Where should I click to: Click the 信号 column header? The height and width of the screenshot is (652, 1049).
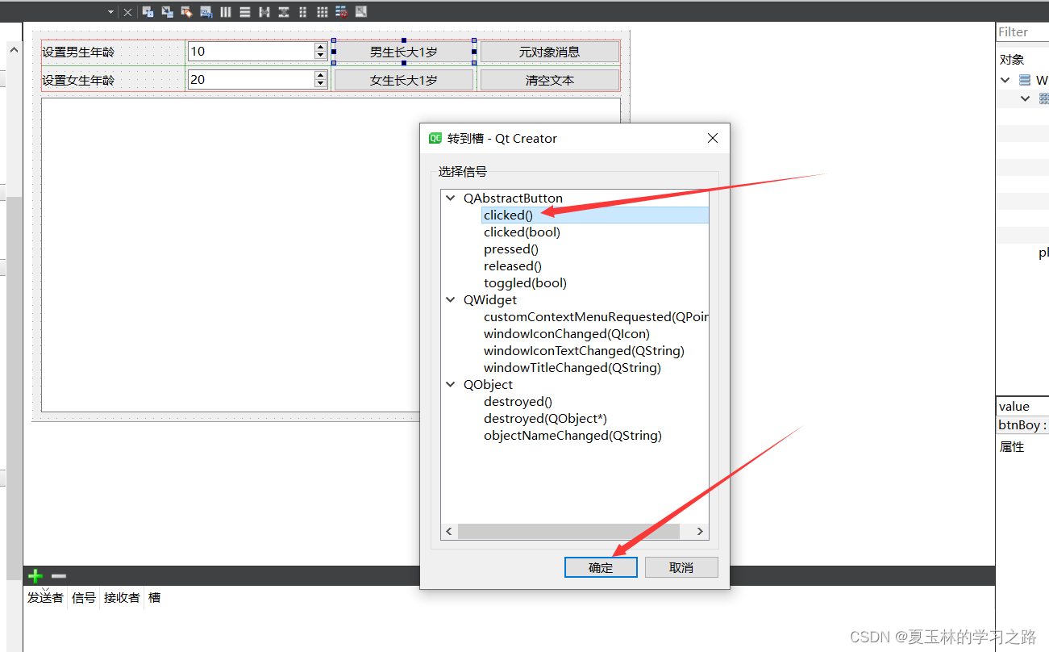[84, 598]
